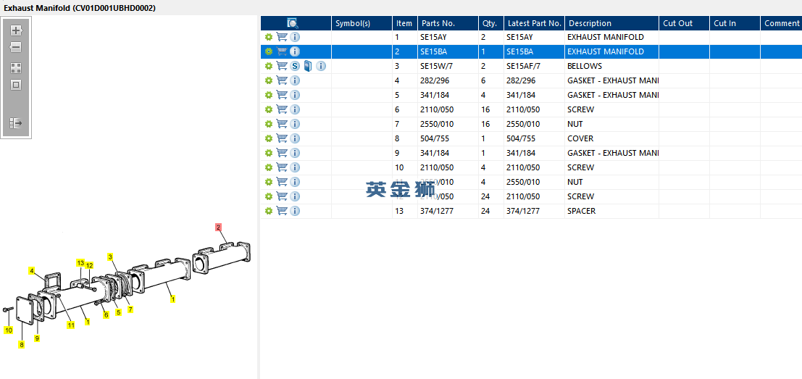Open info for COVER 504/755
The image size is (802, 379).
click(295, 138)
